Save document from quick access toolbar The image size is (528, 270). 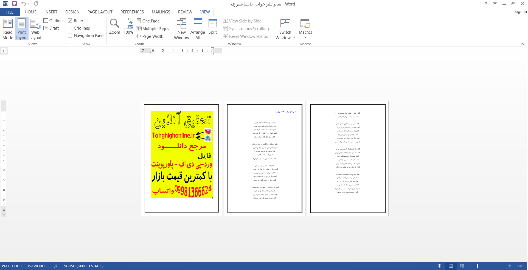[15, 4]
